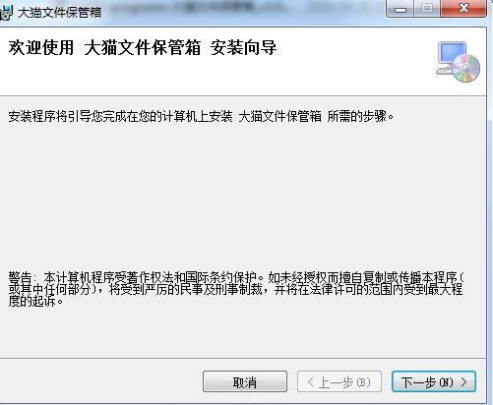This screenshot has height=405, width=493.
Task: Click the 大猫文件保管箱 title bar app icon
Action: click(x=6, y=13)
